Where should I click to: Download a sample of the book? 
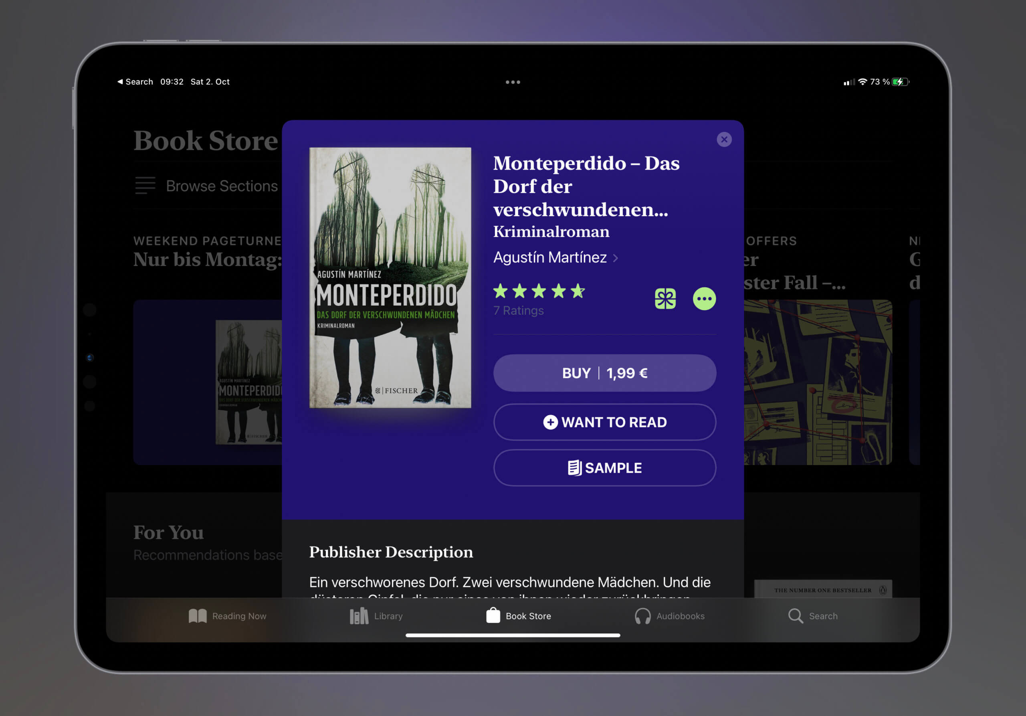click(605, 467)
